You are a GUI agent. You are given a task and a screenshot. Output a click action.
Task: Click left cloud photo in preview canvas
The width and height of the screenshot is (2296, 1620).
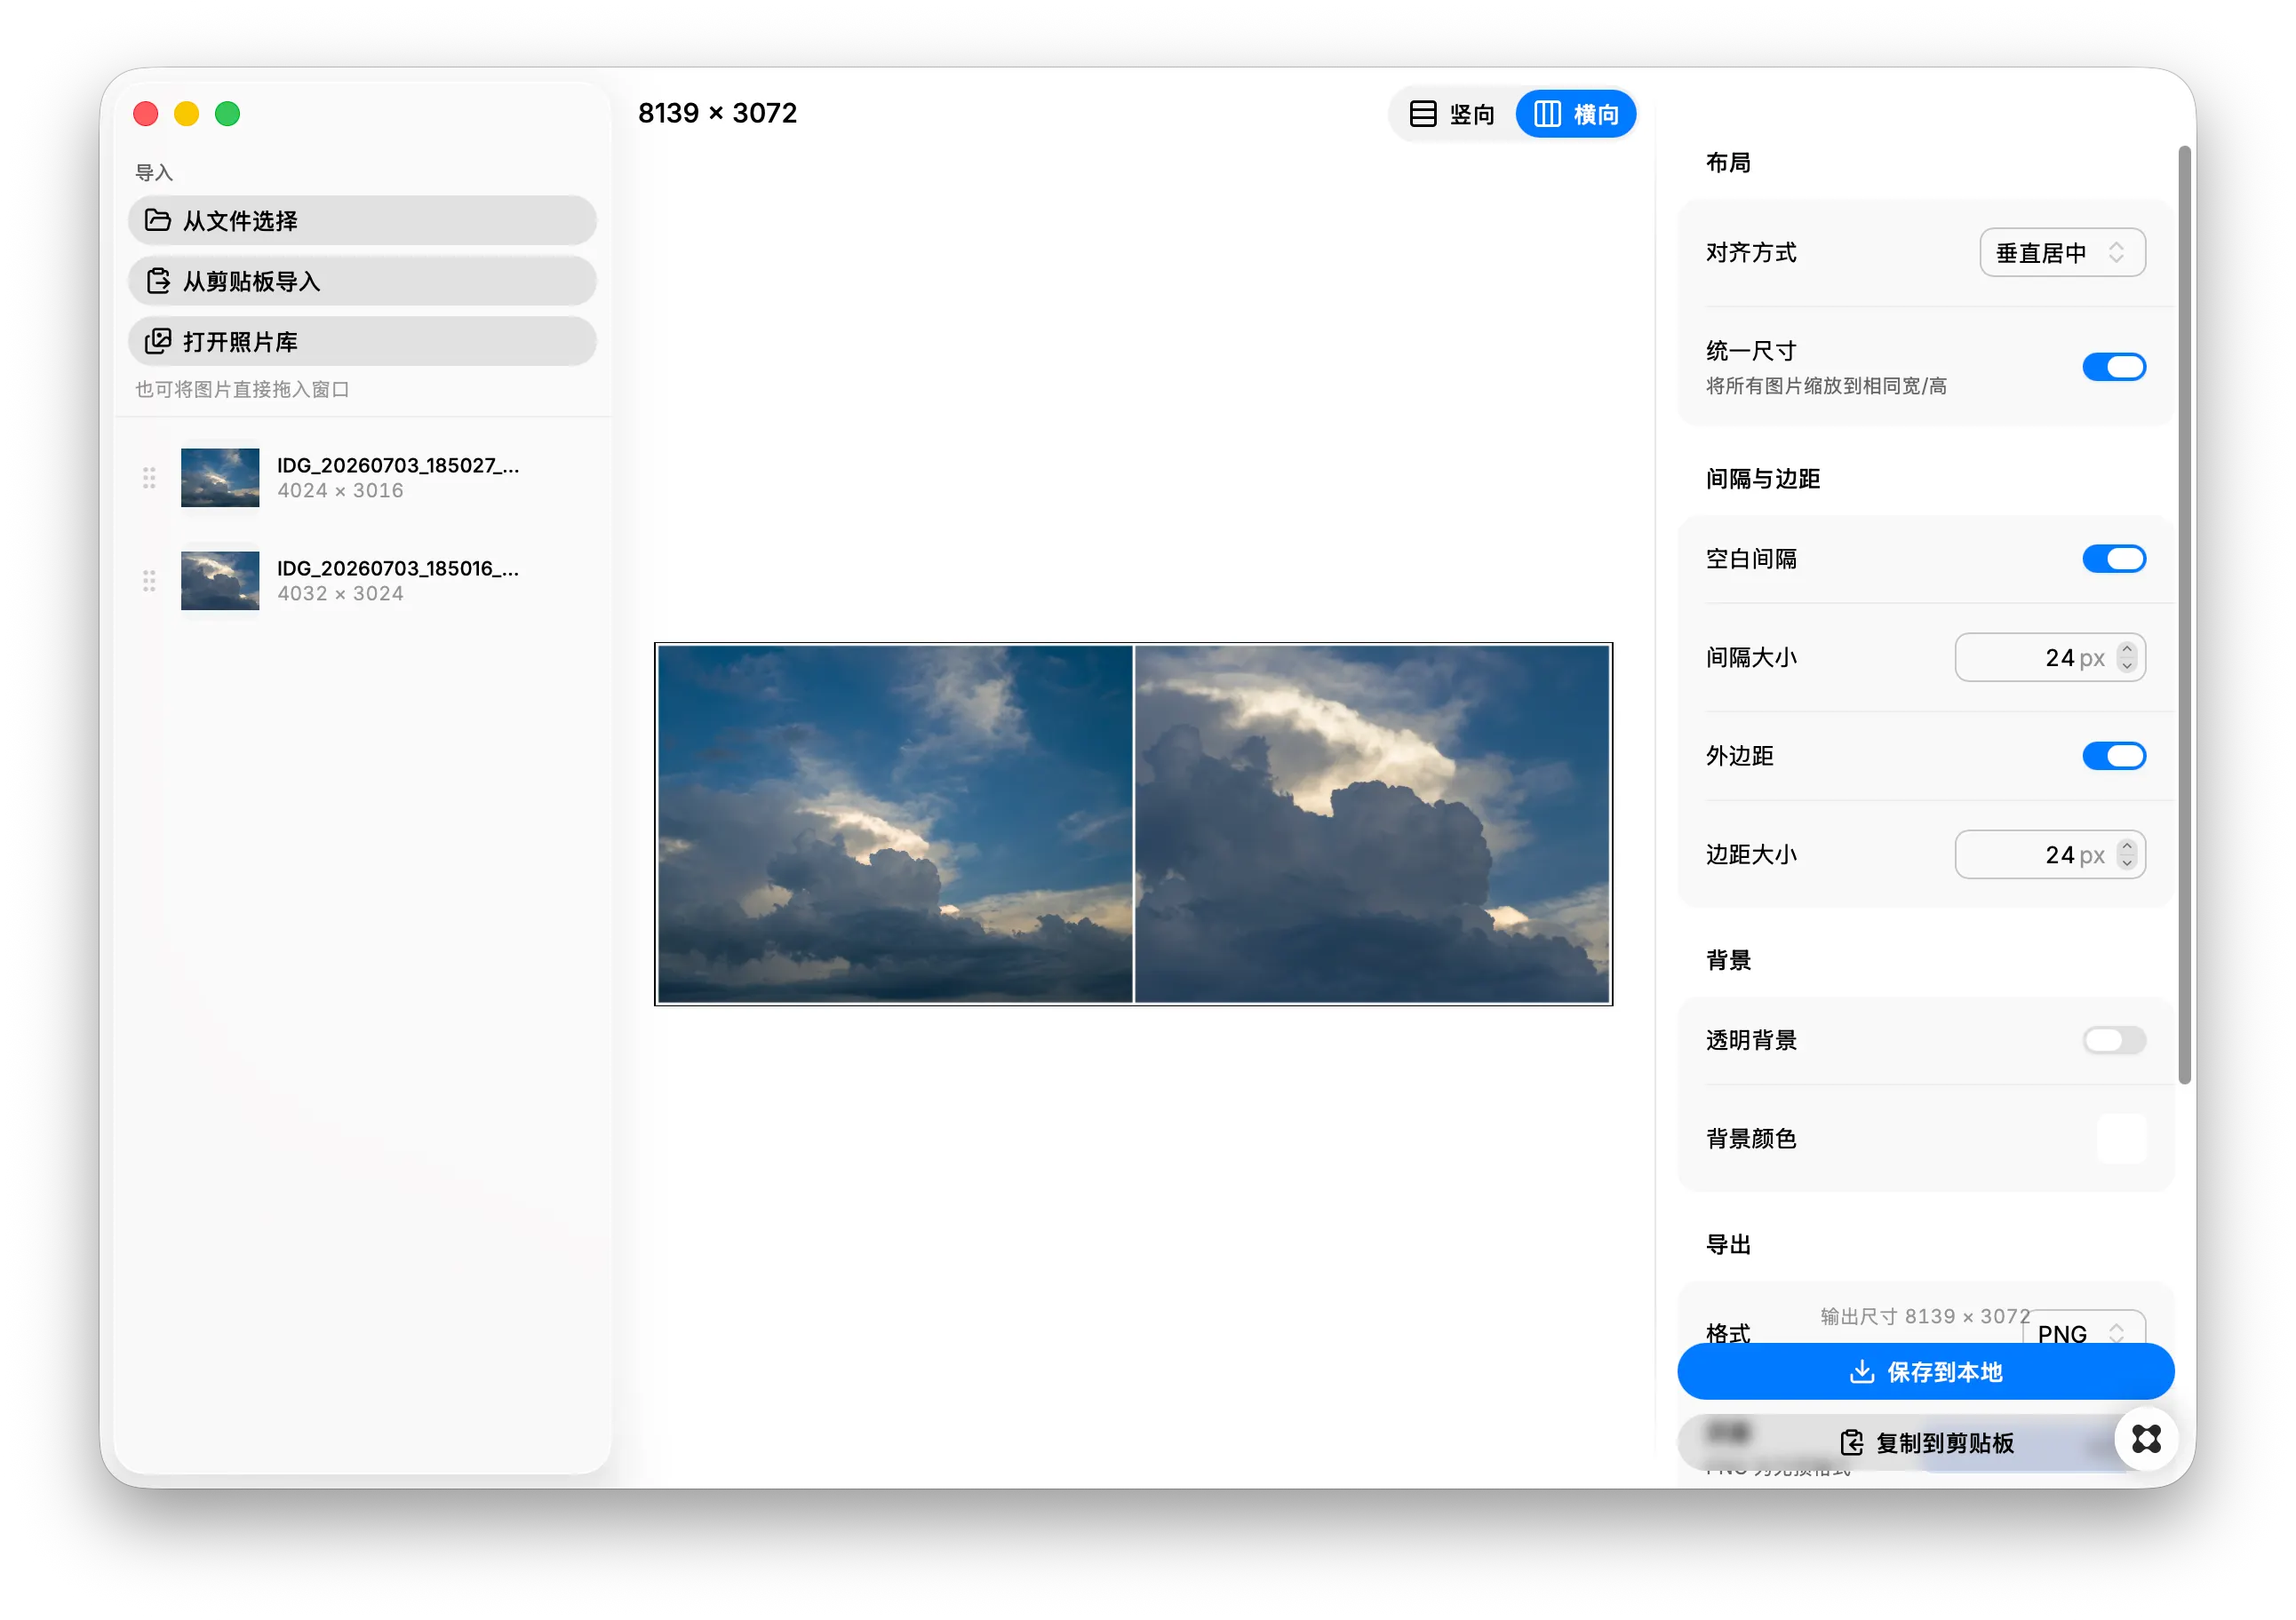click(895, 824)
